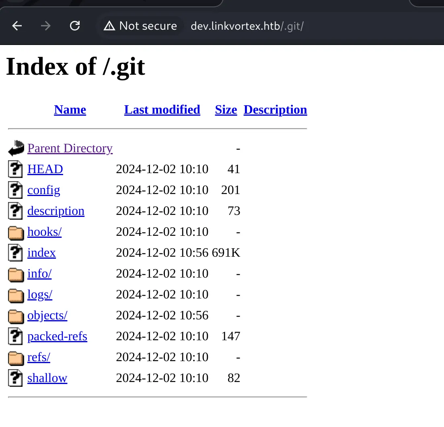Click the folder icon beside refs/
The width and height of the screenshot is (444, 427).
click(16, 358)
